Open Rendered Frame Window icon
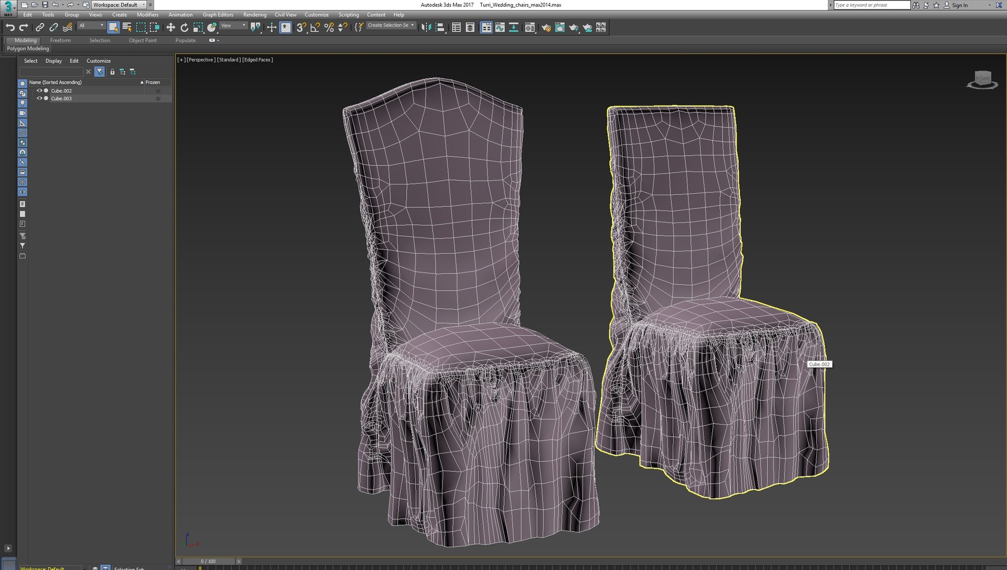The image size is (1007, 570). [560, 27]
